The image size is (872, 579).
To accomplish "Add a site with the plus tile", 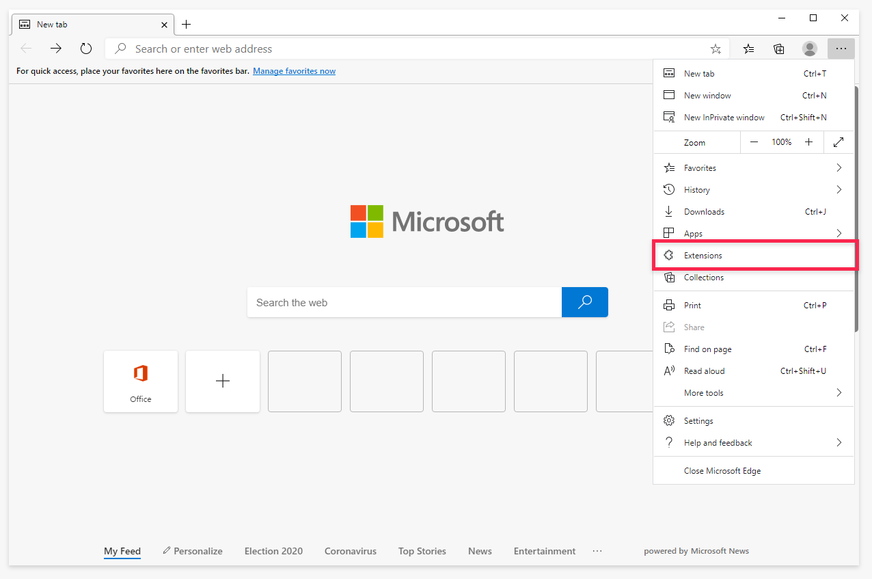I will (223, 381).
